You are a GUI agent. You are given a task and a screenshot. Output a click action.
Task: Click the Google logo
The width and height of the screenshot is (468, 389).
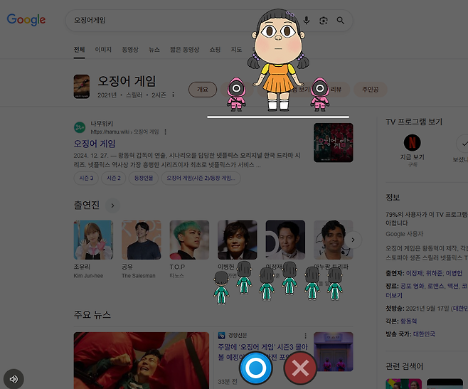point(26,20)
